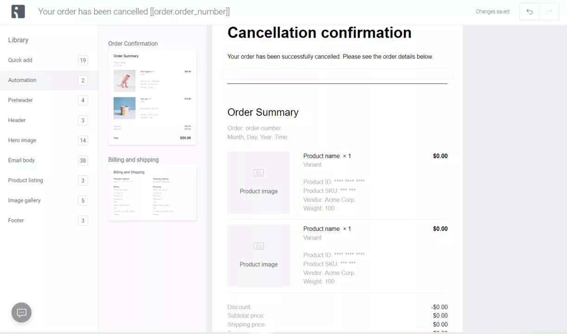This screenshot has width=567, height=334.
Task: Click the Order Summary heading in preview
Action: click(x=263, y=112)
